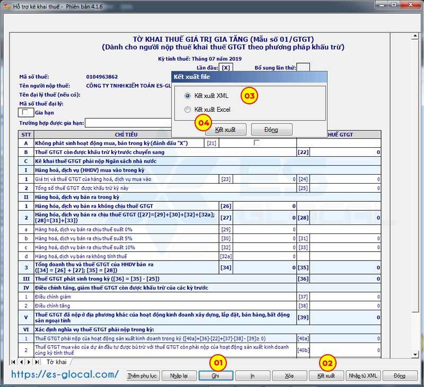Click value cell for indicator [38]
424x387 pixels.
(345, 305)
